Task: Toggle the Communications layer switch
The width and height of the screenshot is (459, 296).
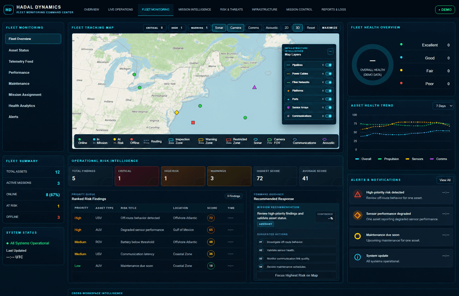Action: pyautogui.click(x=329, y=116)
